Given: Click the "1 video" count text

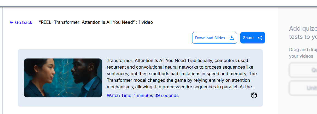Looking at the screenshot, I should (x=146, y=22).
